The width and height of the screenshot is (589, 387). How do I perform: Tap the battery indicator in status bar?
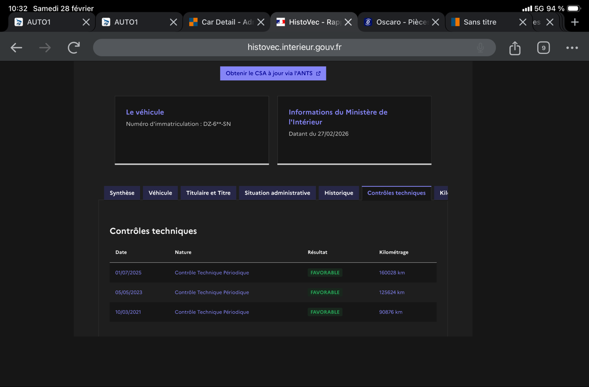pyautogui.click(x=574, y=8)
